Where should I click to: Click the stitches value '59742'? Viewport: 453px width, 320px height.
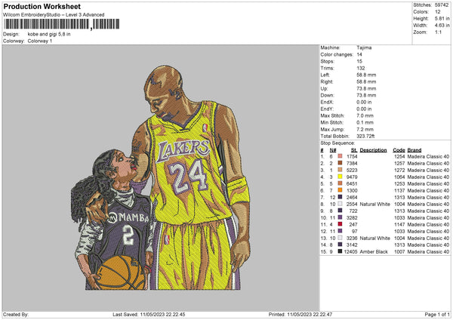[x=442, y=5]
